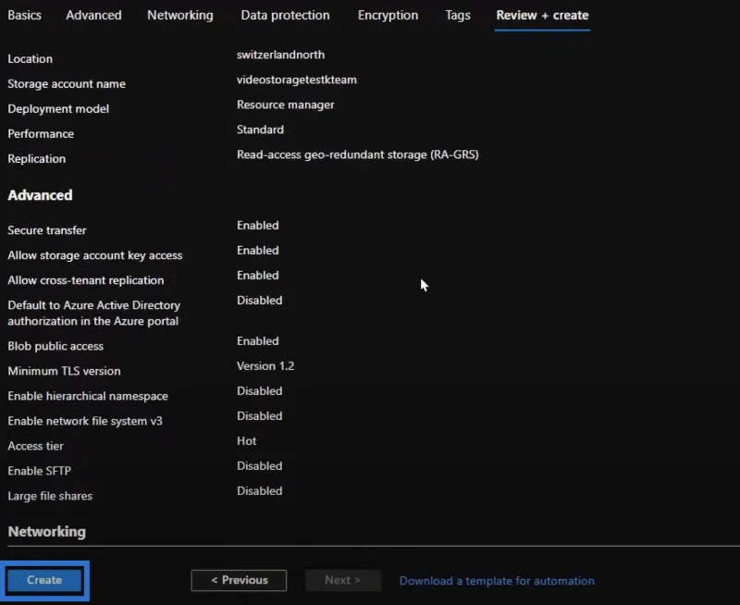Click the Enable network file system v3 label
This screenshot has width=740, height=605.
point(85,422)
